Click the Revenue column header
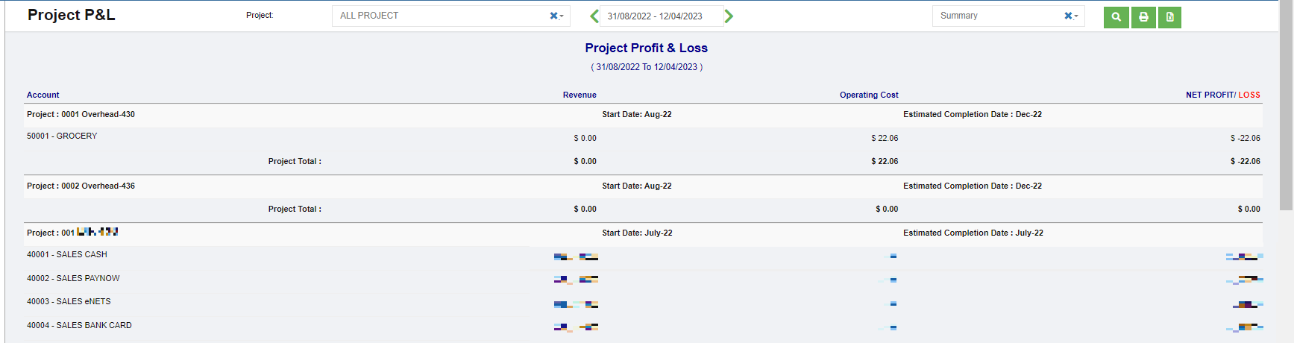The image size is (1294, 343). pyautogui.click(x=579, y=95)
